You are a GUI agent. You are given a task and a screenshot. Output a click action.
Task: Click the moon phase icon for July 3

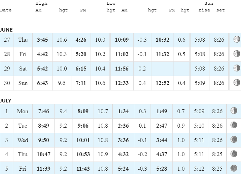tap(234, 139)
